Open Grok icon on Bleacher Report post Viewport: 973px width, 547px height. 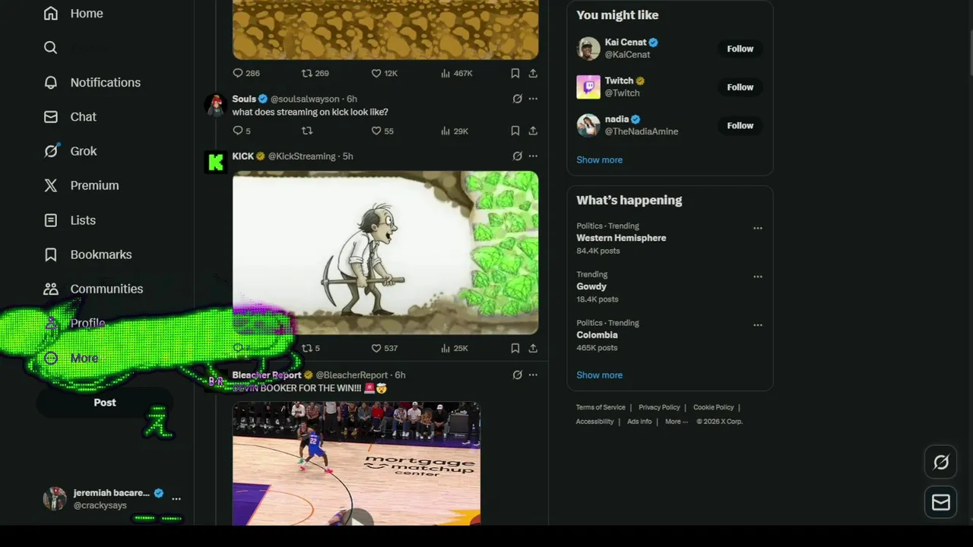pyautogui.click(x=517, y=375)
